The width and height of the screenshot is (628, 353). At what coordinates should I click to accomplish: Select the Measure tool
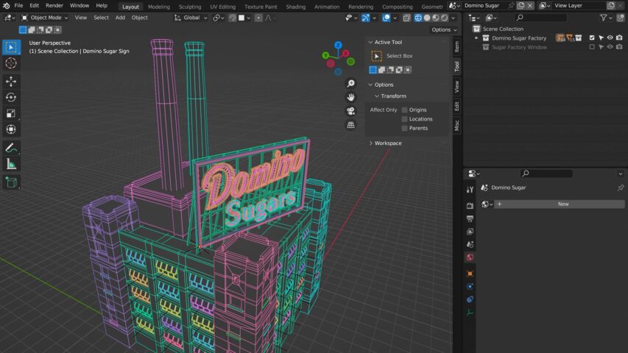(11, 164)
